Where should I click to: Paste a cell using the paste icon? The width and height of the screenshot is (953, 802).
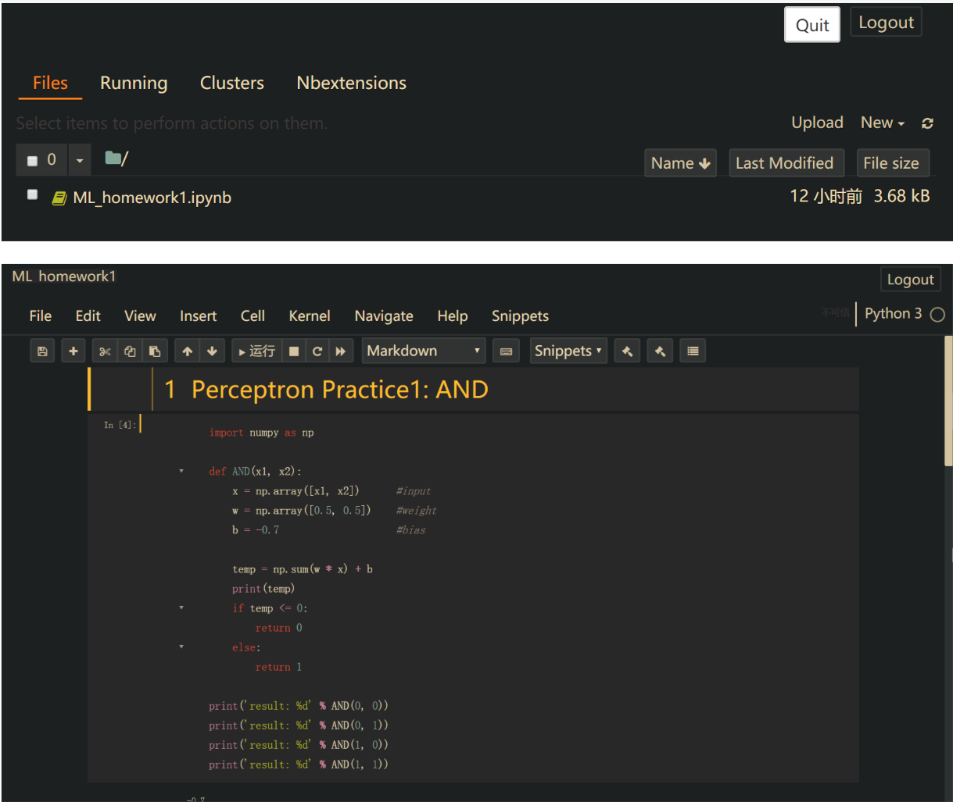tap(155, 350)
